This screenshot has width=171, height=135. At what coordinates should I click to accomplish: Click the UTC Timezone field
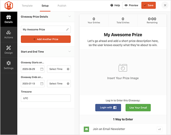point(46,98)
